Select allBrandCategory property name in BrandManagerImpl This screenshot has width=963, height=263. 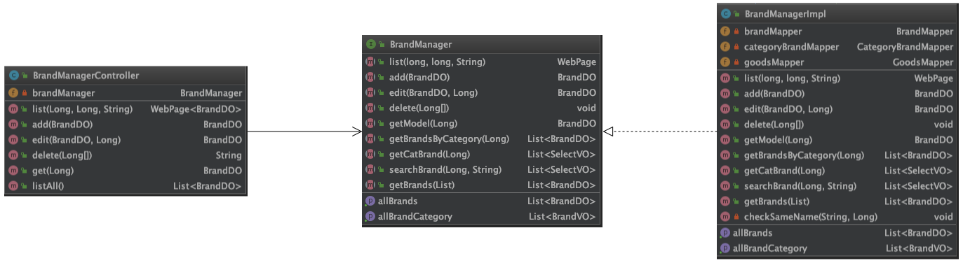point(770,248)
